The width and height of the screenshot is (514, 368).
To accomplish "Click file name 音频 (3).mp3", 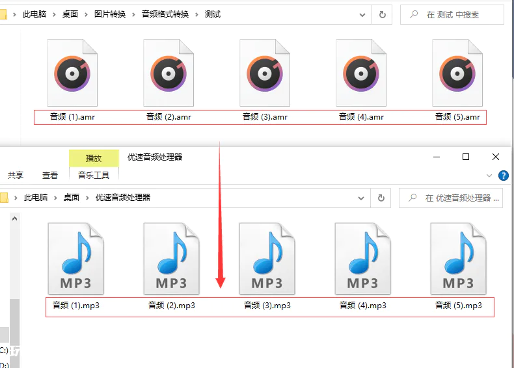I will point(267,306).
